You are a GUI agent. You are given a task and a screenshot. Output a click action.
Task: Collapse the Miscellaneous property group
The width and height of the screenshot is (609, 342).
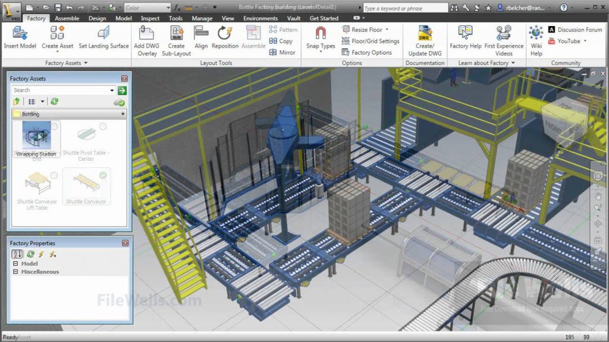point(15,272)
